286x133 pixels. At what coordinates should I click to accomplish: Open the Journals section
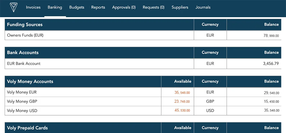[203, 7]
